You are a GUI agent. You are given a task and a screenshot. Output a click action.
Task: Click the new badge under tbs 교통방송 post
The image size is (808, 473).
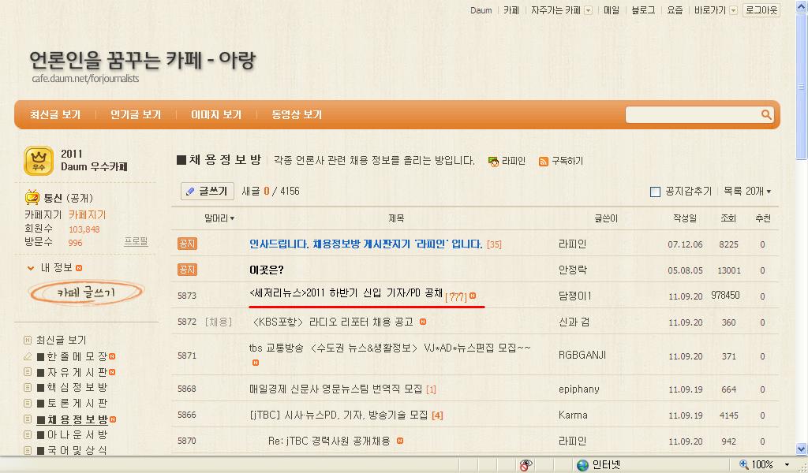tap(256, 363)
